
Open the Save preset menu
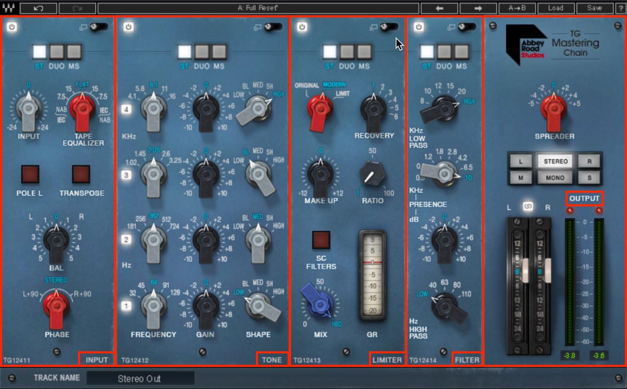coord(594,8)
